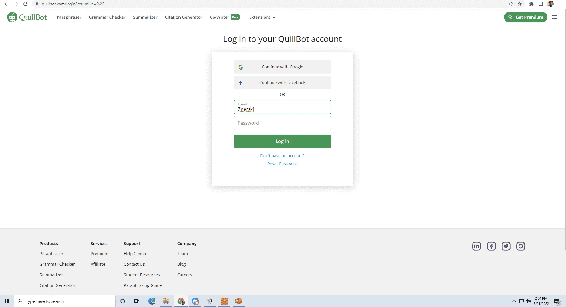This screenshot has width=566, height=307.
Task: Open Paraphrasing Guide link
Action: (x=143, y=285)
